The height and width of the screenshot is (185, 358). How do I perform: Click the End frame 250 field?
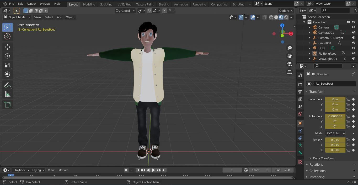283,170
